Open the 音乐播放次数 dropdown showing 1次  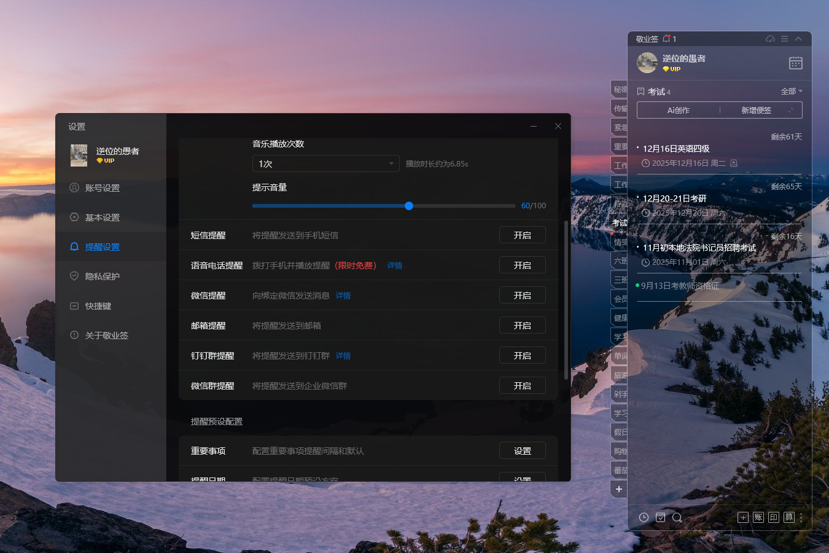(325, 163)
